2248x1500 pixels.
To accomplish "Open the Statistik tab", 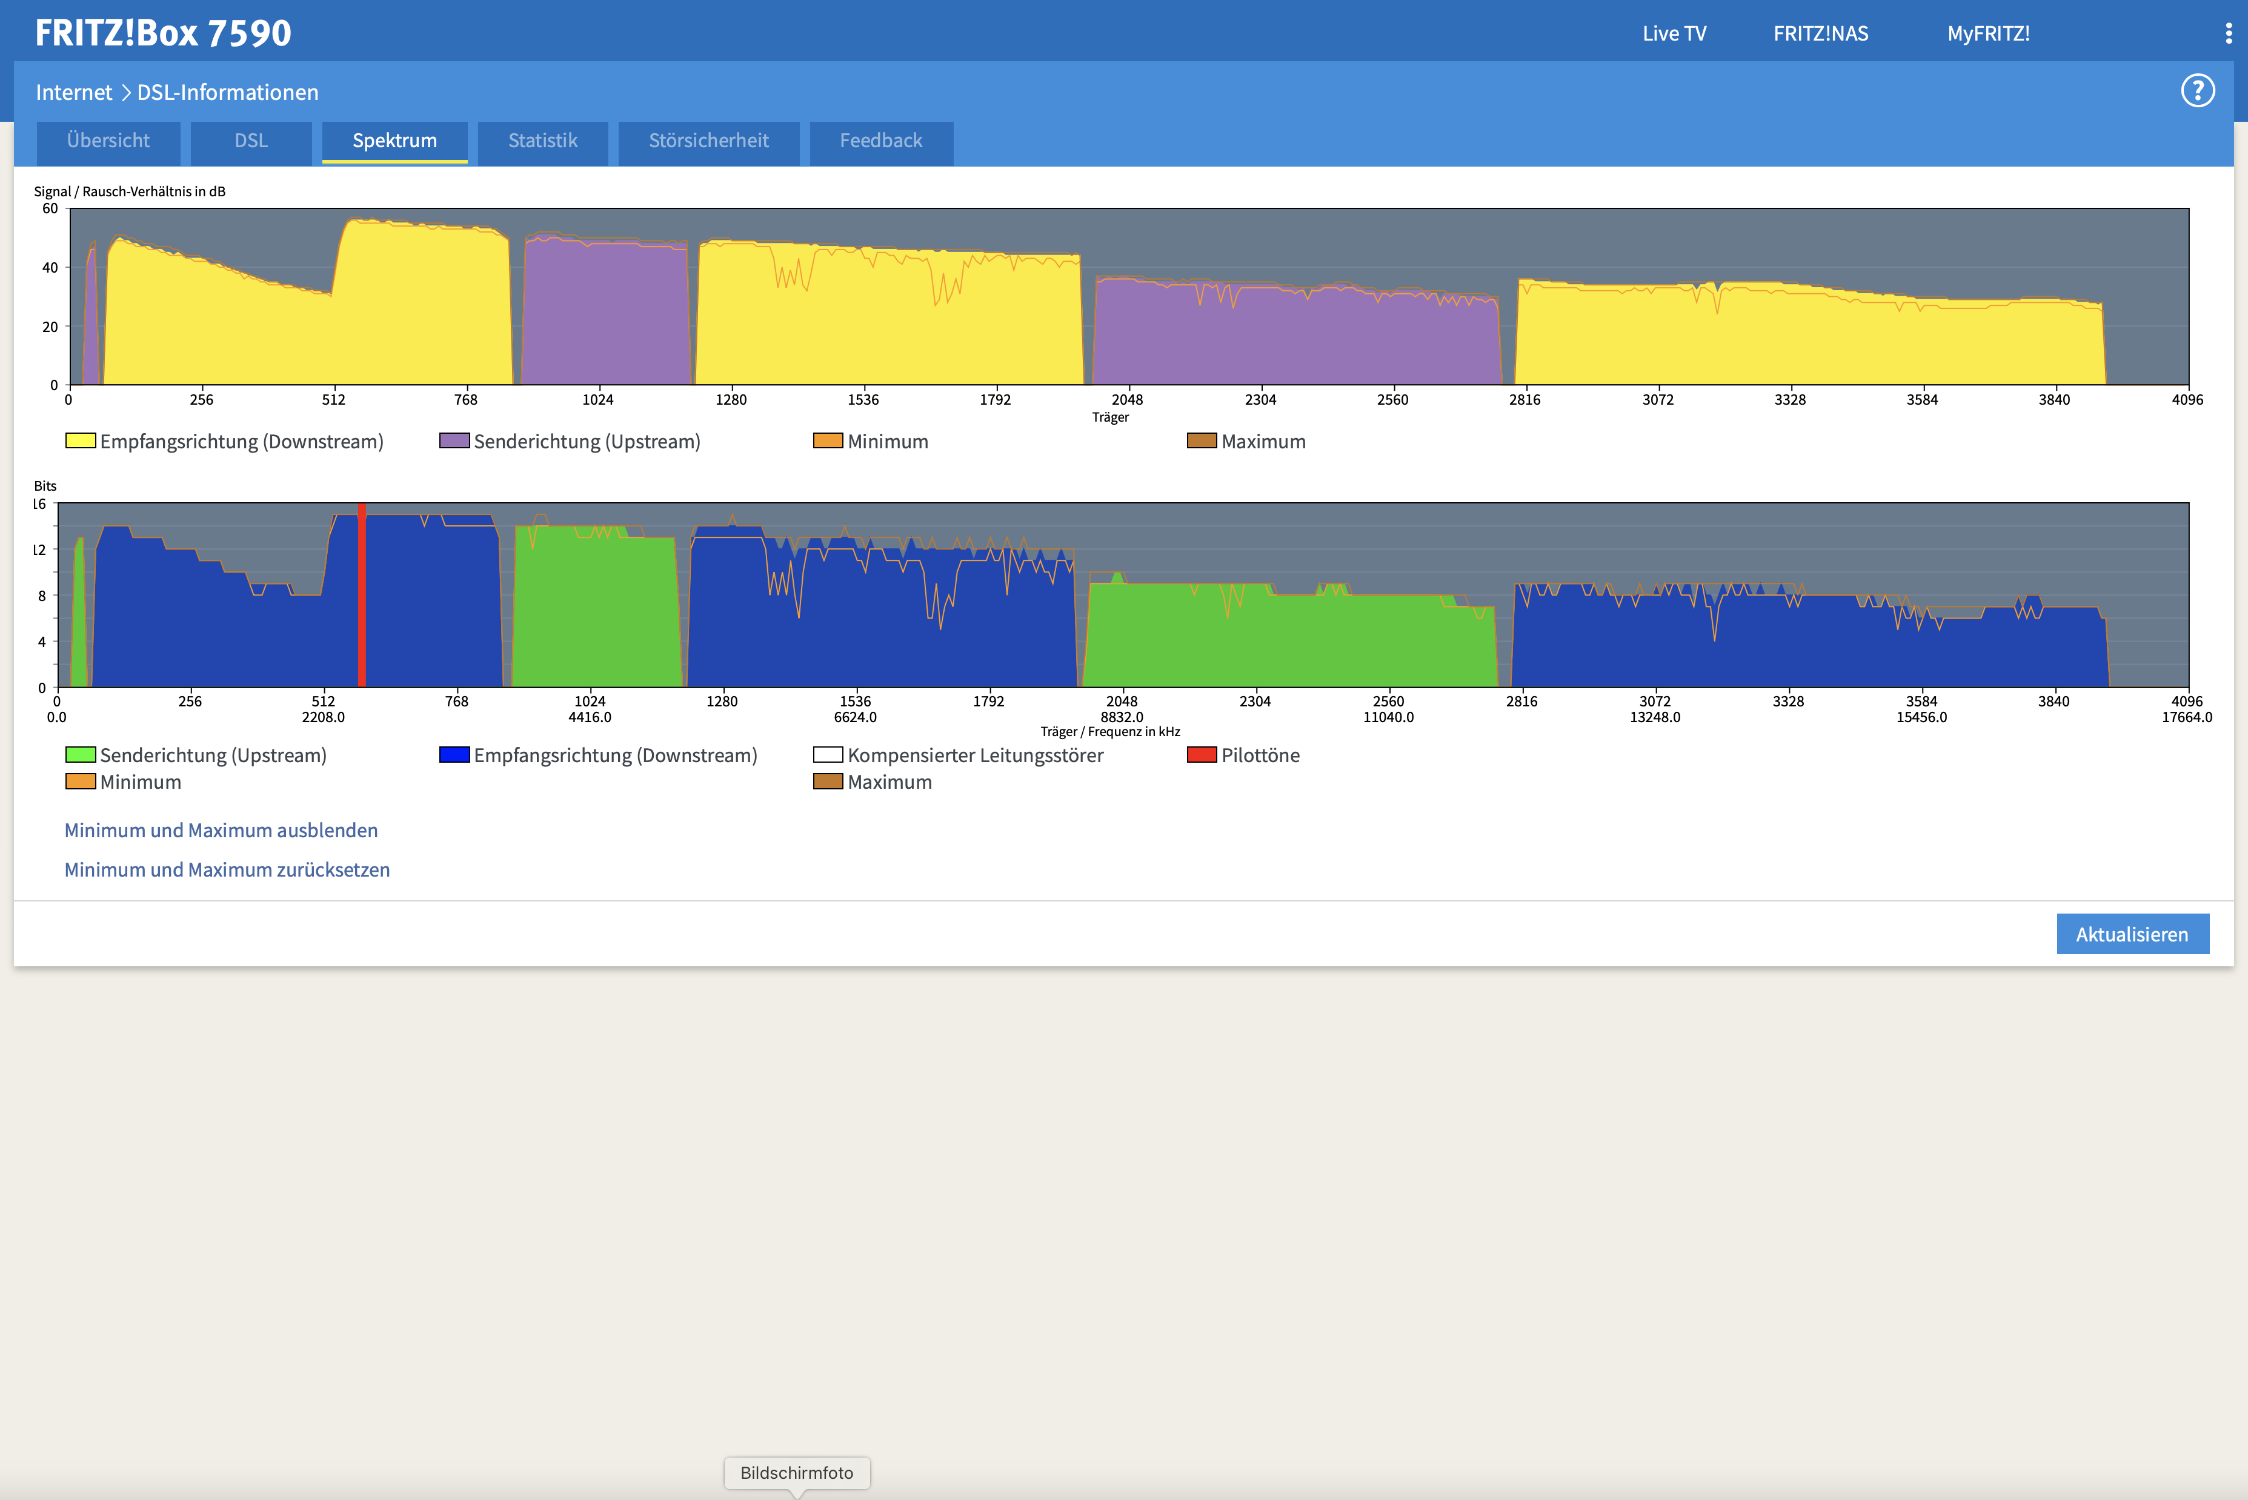I will [x=542, y=142].
